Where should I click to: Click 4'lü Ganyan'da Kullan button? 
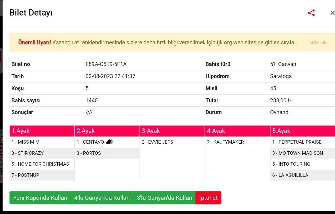(x=102, y=198)
